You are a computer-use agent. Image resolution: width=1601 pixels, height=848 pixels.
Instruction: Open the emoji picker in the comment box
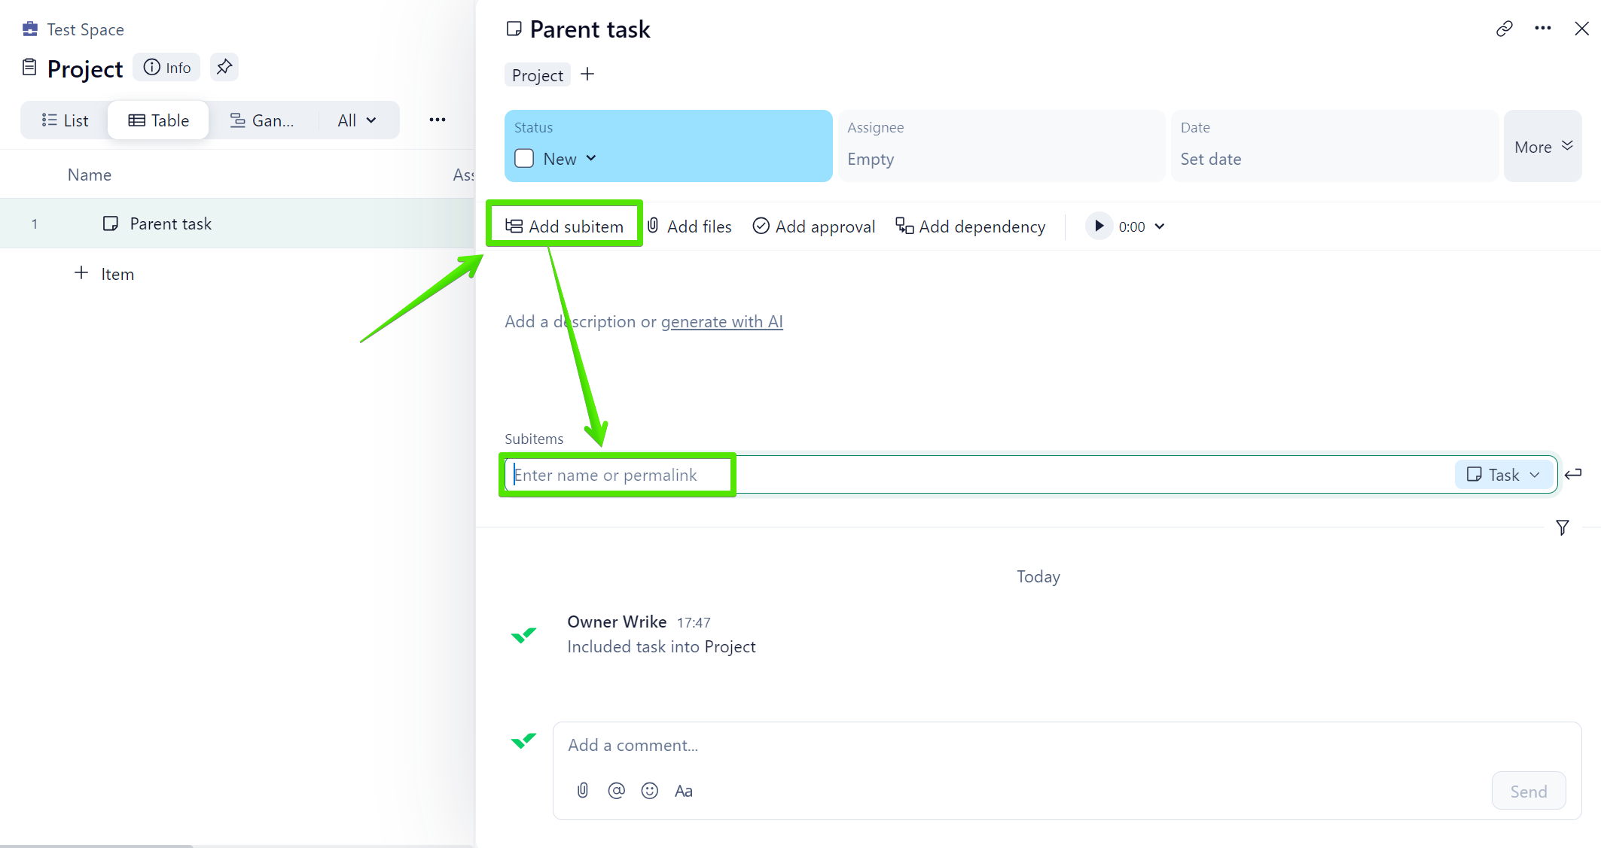[649, 790]
